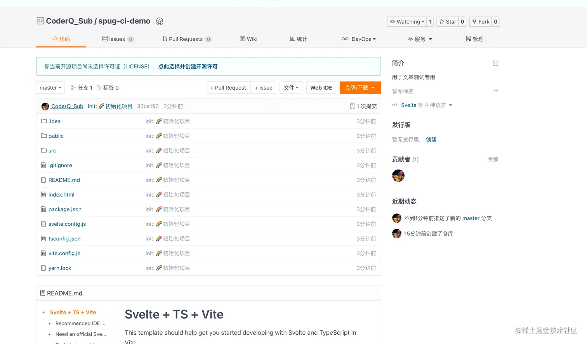Screen dimensions: 587x344
Task: Open commit hash 33ce193
Action: pyautogui.click(x=148, y=106)
